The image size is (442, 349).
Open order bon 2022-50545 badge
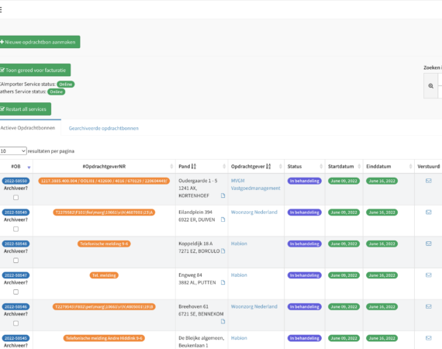16,338
